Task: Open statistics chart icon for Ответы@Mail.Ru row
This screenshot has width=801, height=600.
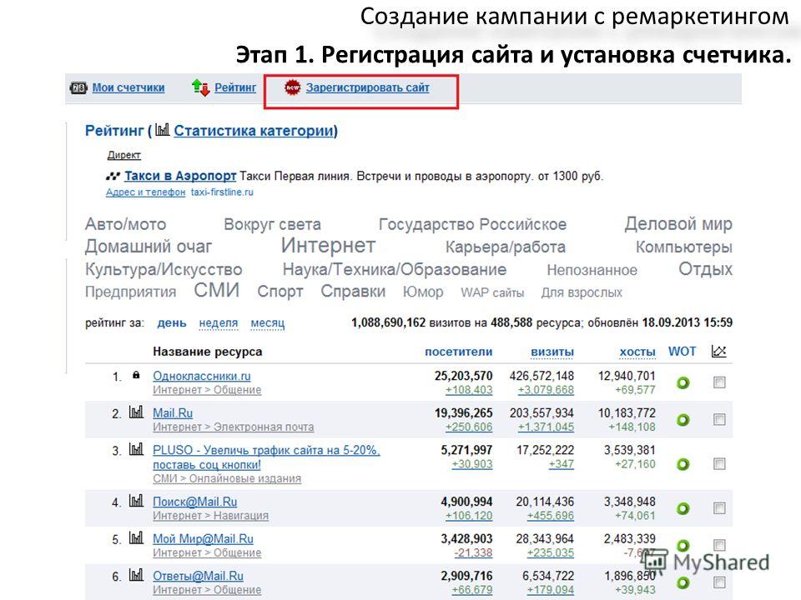Action: [136, 576]
